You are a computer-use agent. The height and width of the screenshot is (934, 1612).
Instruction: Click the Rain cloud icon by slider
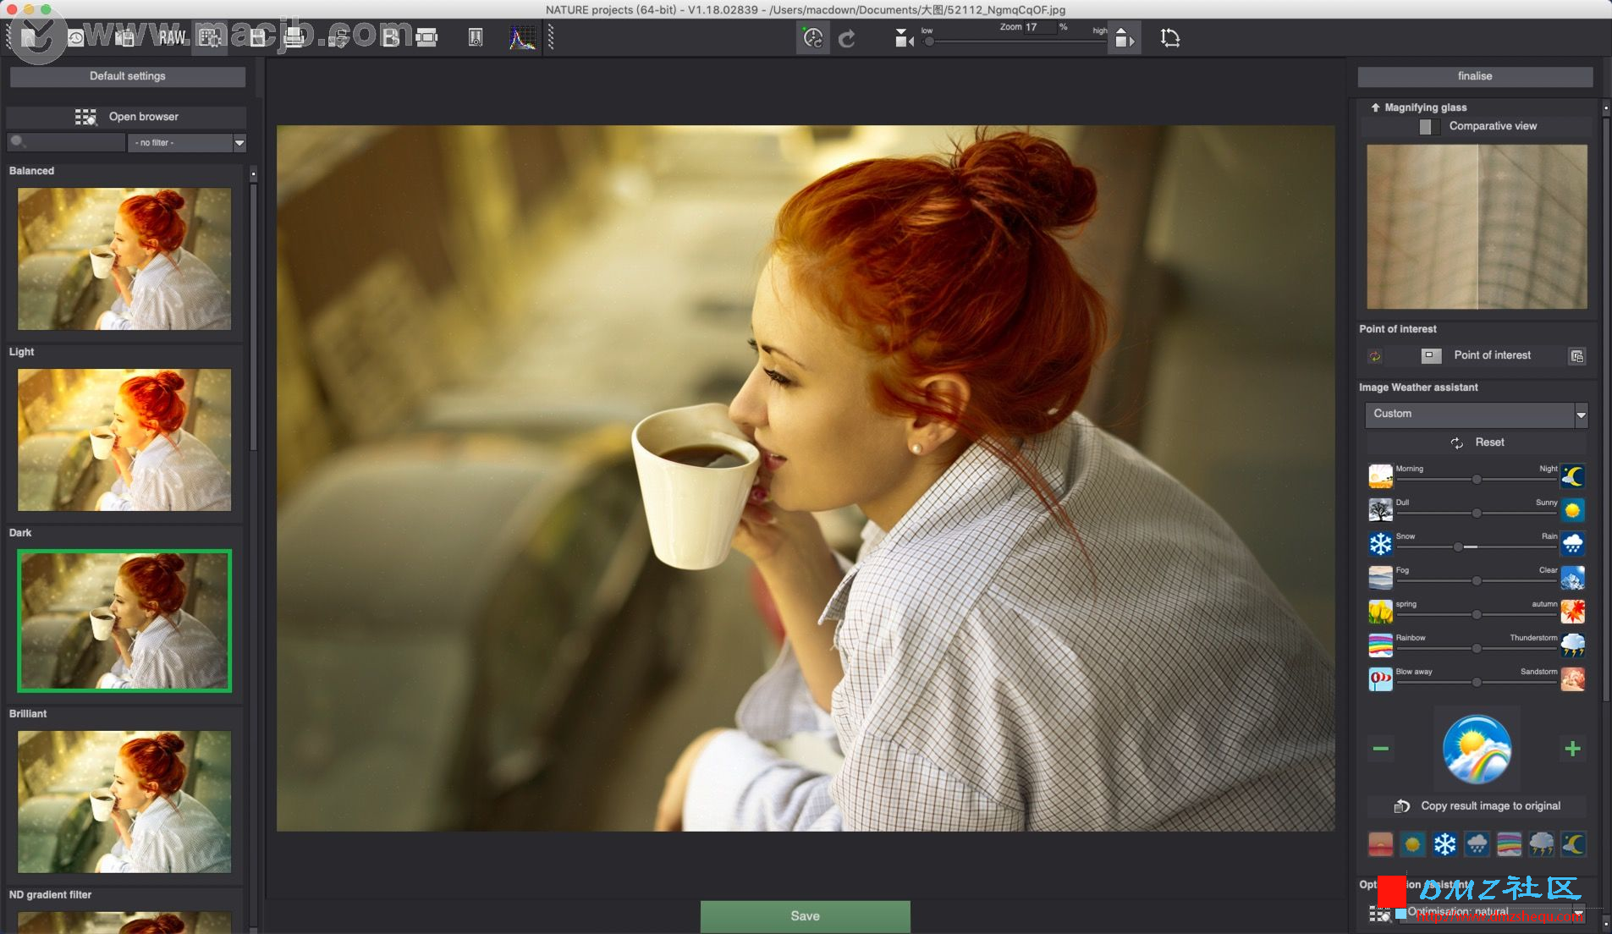point(1572,543)
